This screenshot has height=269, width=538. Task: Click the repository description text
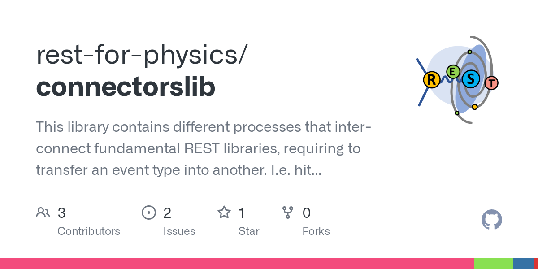pos(203,148)
